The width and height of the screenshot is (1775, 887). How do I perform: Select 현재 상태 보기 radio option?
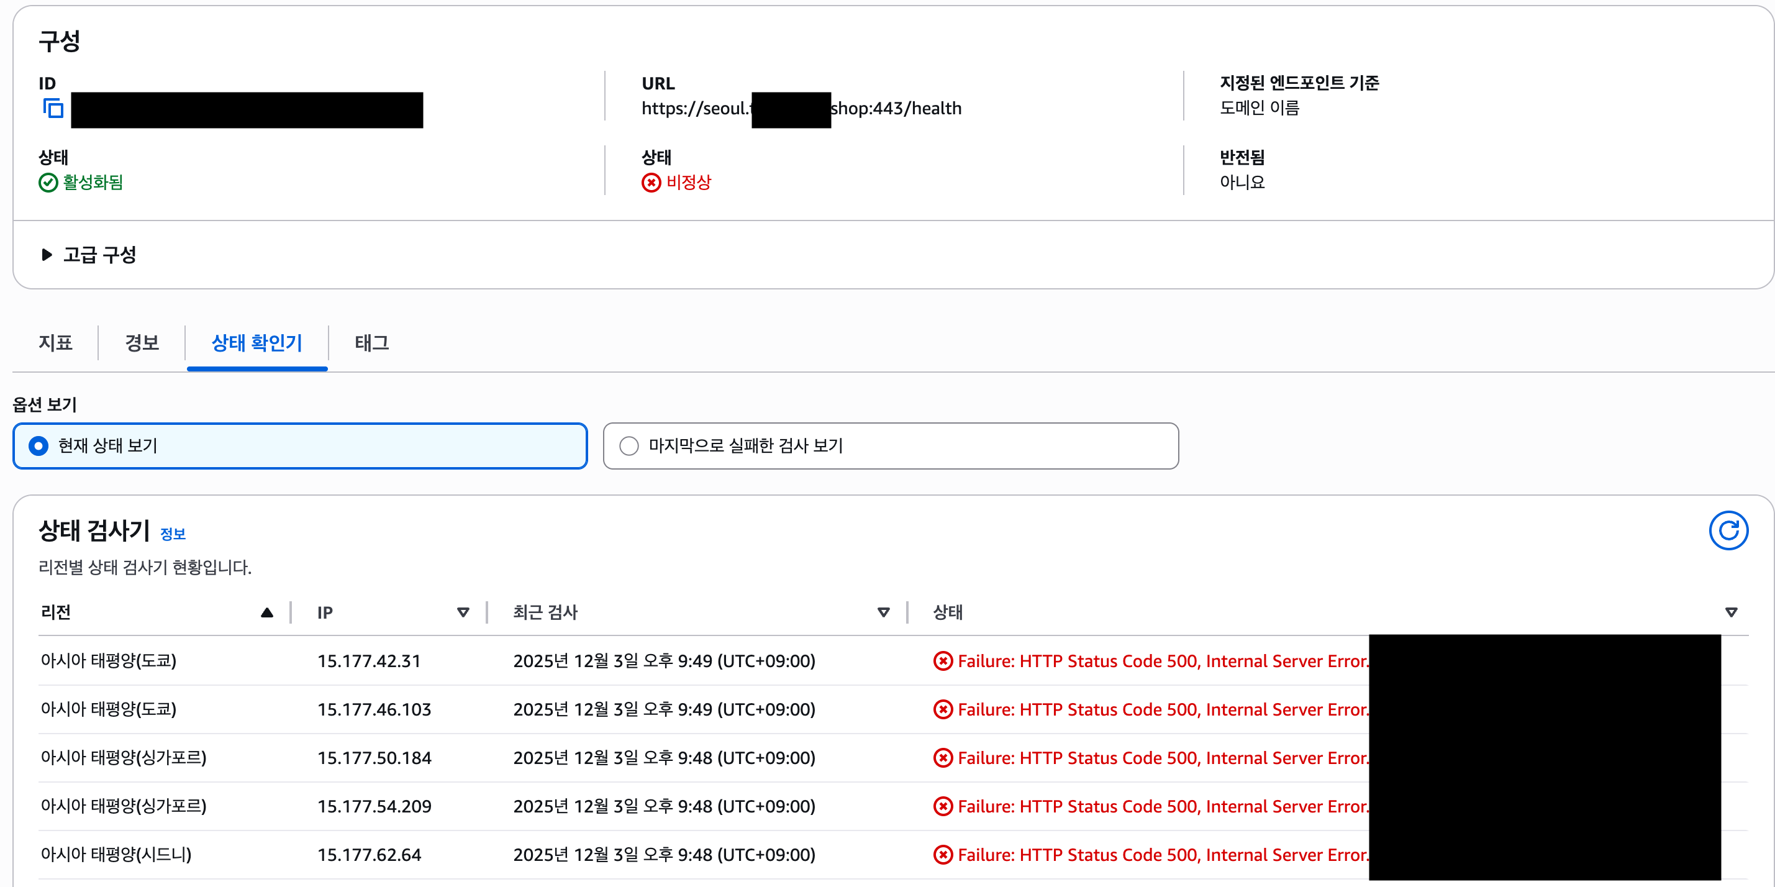point(39,446)
